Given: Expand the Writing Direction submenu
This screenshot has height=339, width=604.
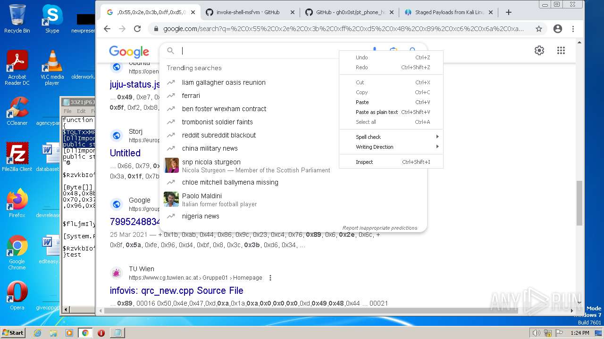Looking at the screenshot, I should click(x=391, y=147).
